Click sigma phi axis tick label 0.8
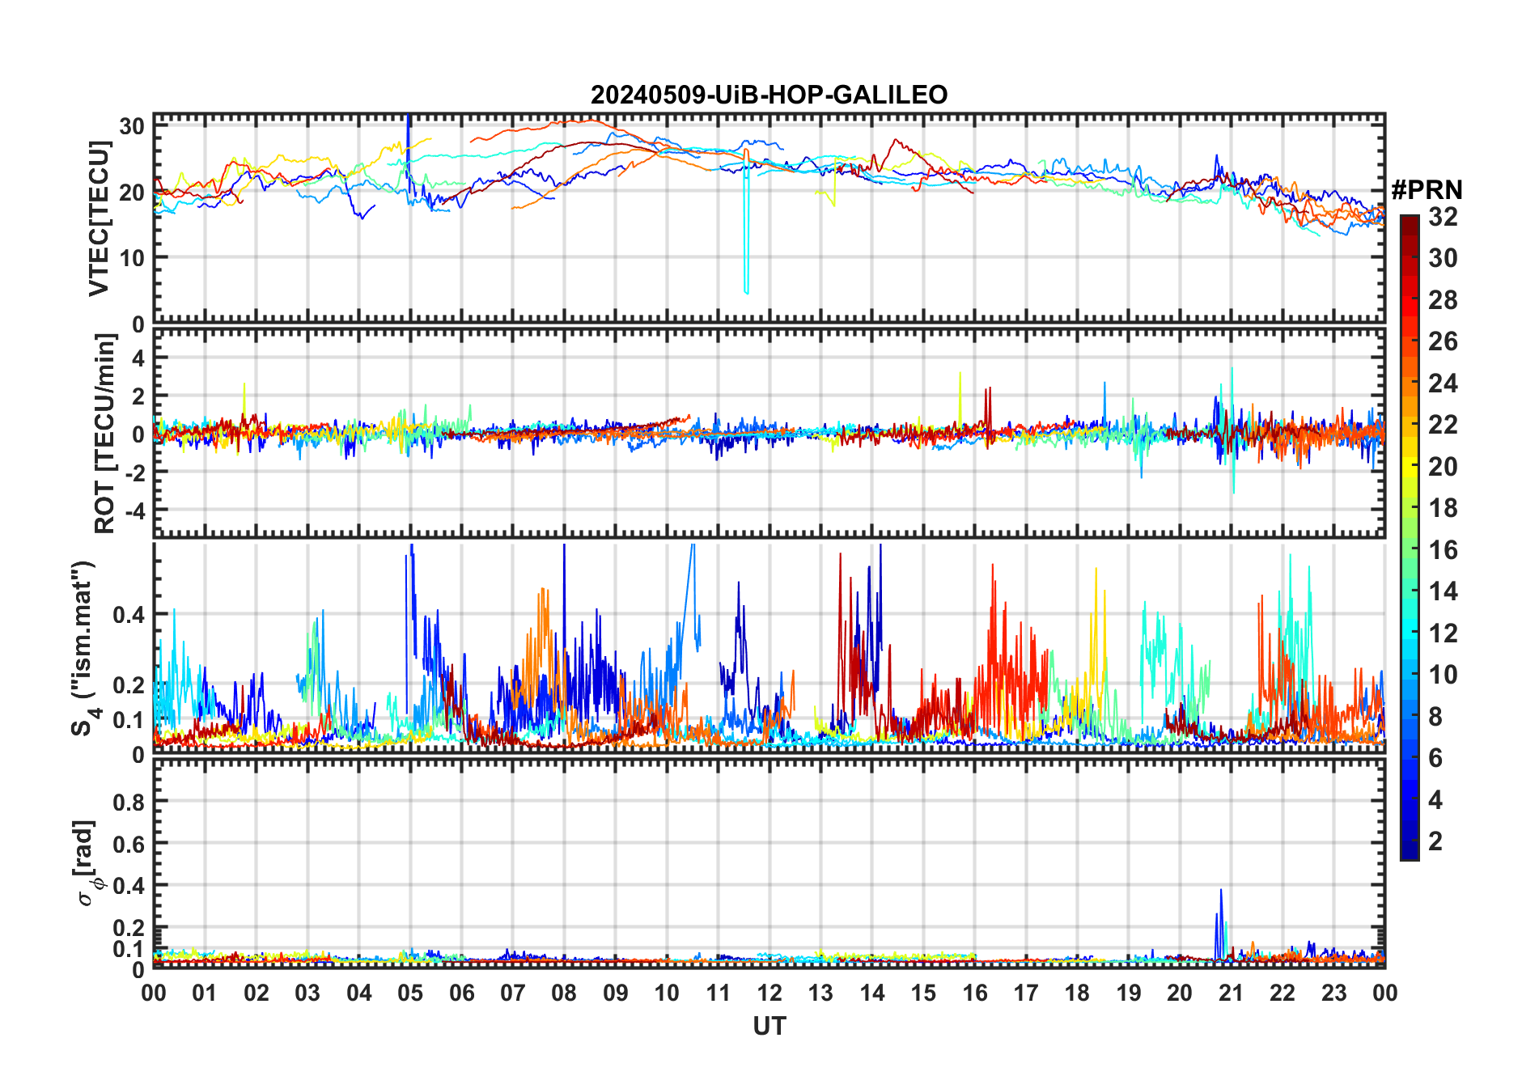Image resolution: width=1539 pixels, height=1076 pixels. (129, 803)
